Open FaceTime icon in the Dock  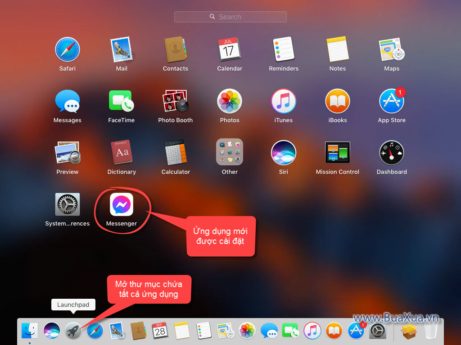(290, 331)
